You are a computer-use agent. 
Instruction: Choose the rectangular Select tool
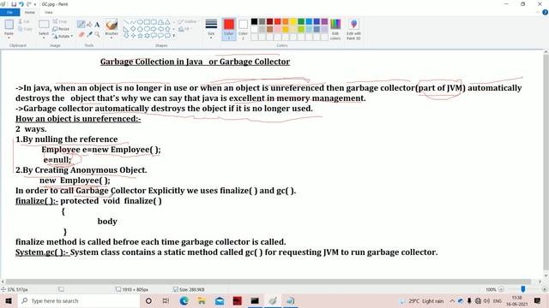tap(44, 25)
